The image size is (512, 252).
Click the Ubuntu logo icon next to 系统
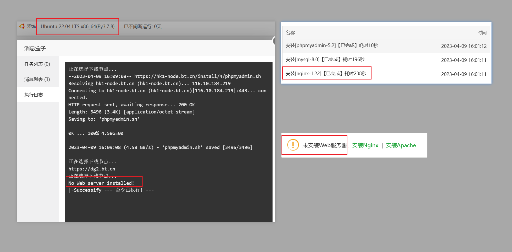(x=22, y=26)
